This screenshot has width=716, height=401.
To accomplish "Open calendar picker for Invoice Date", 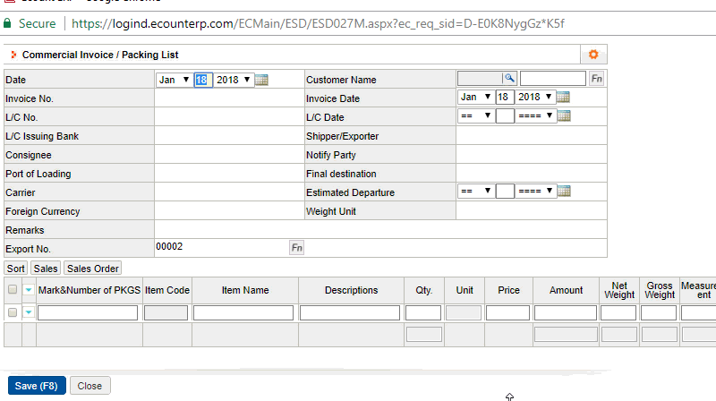I will [x=564, y=97].
